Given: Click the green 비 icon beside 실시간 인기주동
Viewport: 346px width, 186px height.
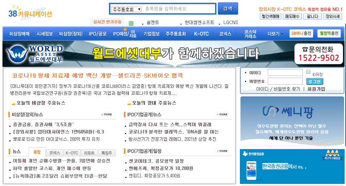Looking at the screenshot, I should coord(131,23).
